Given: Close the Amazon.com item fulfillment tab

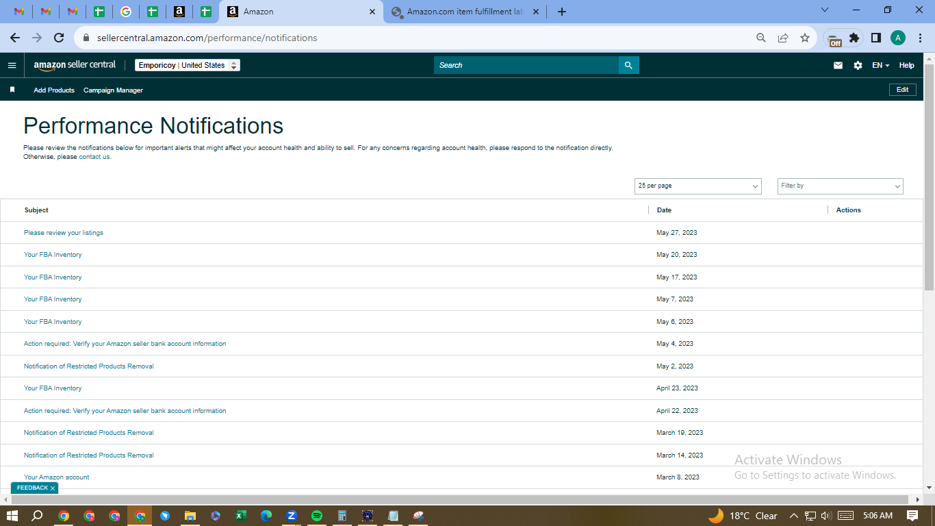Looking at the screenshot, I should tap(535, 12).
